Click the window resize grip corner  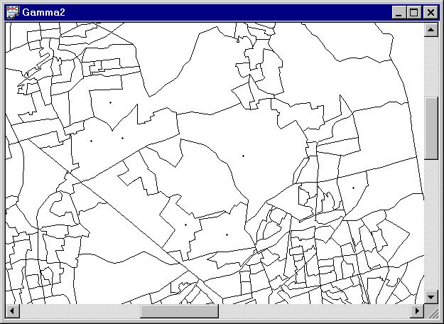(432, 312)
